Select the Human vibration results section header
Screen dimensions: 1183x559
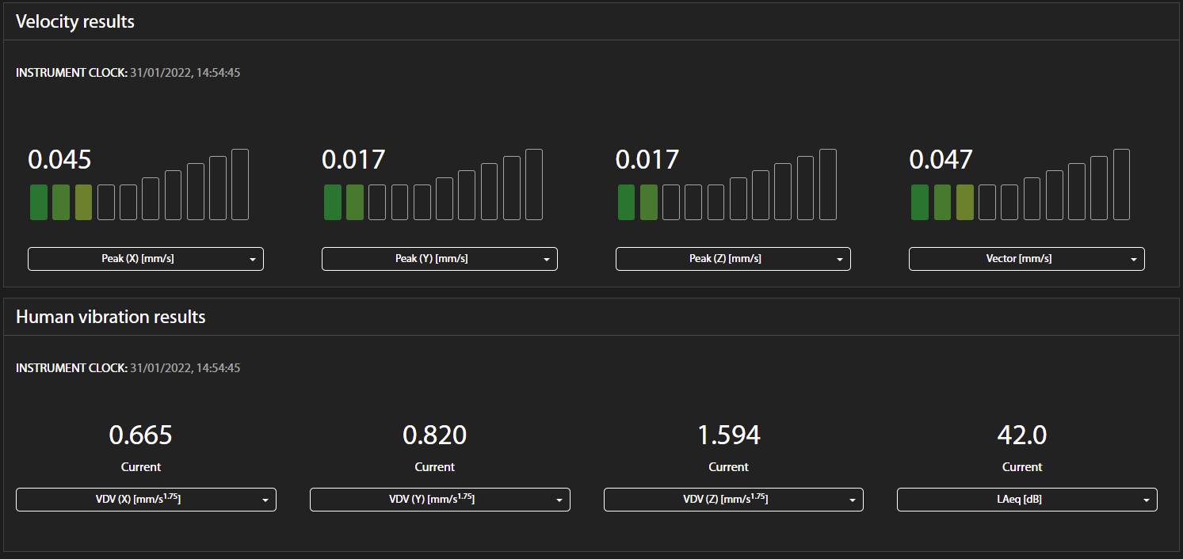pyautogui.click(x=110, y=316)
